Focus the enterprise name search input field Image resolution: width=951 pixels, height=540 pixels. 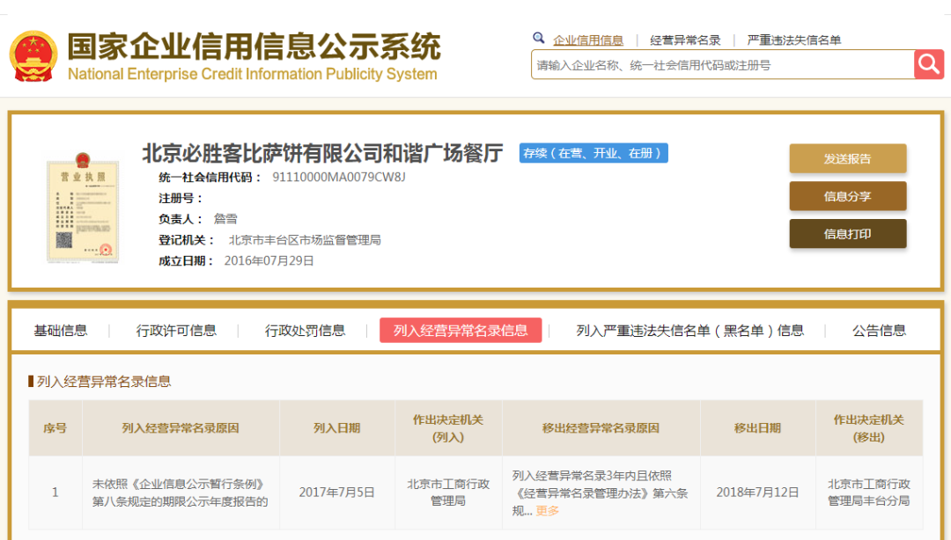[722, 65]
